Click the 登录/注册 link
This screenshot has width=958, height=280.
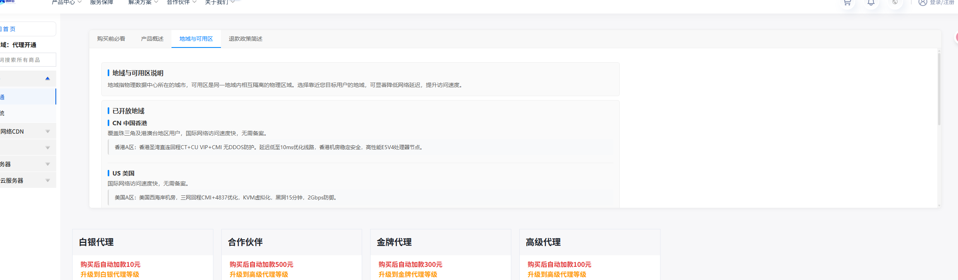942,3
